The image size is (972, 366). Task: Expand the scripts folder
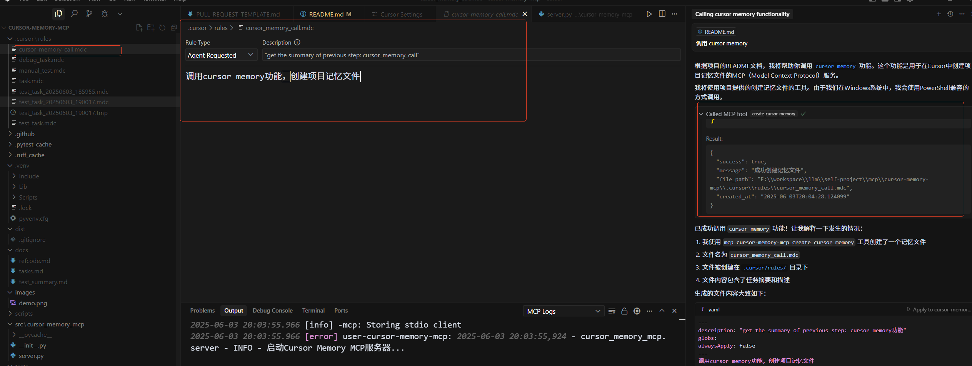click(24, 313)
